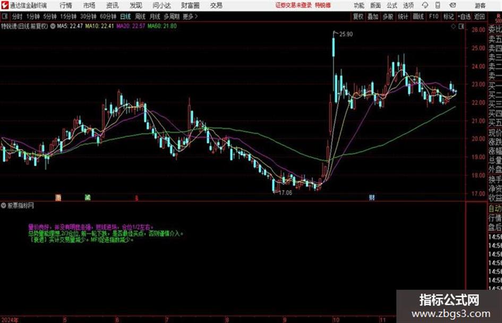
Task: Open the 公式 menu
Action: (392, 5)
